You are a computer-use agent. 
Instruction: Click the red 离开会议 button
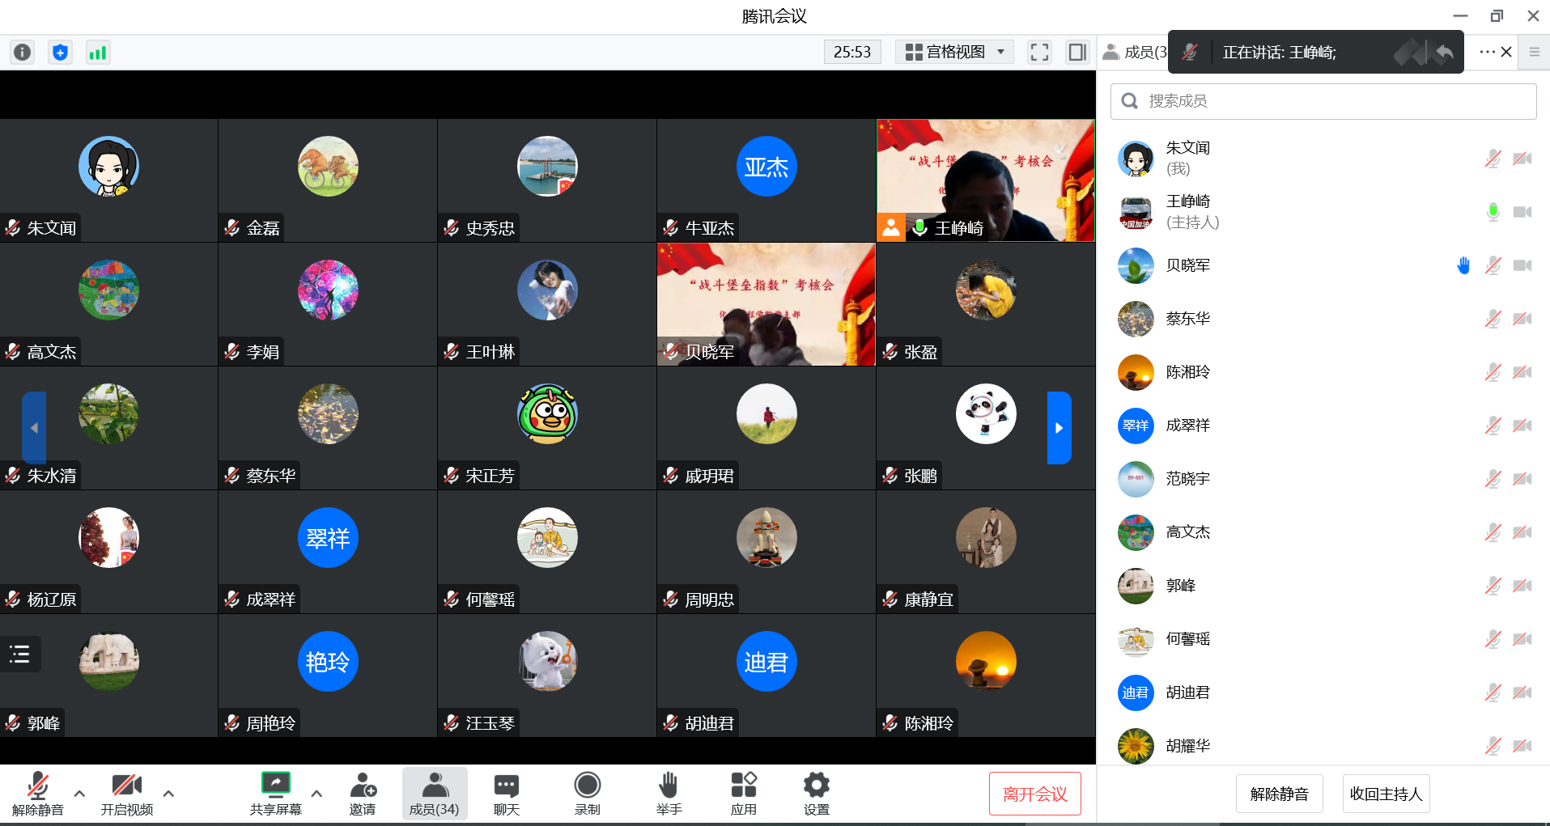pyautogui.click(x=1034, y=794)
